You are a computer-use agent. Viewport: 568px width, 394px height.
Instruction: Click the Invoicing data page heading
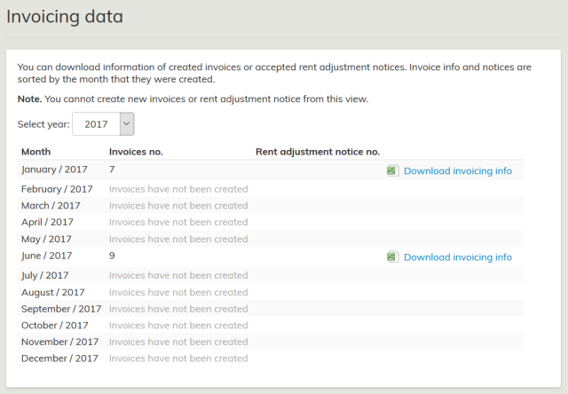pos(65,17)
